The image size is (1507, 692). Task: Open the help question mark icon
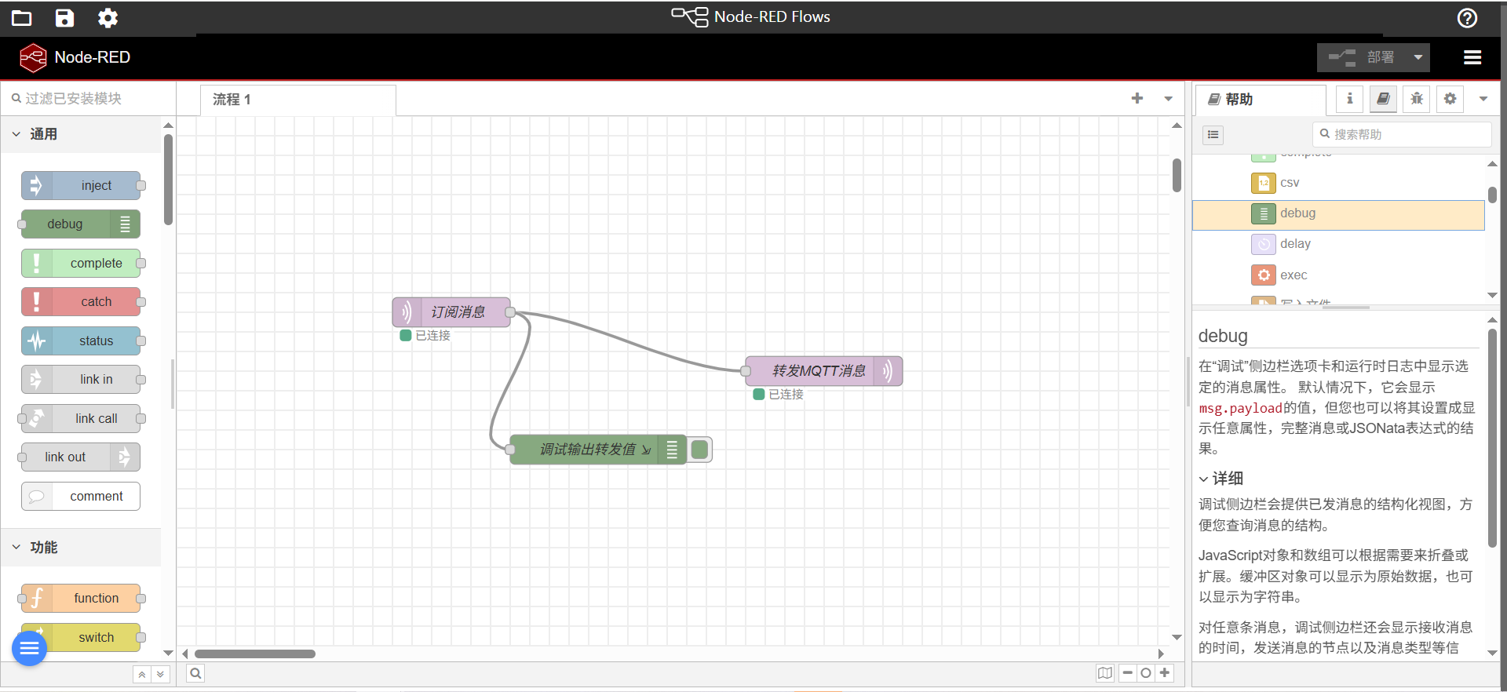1467,18
